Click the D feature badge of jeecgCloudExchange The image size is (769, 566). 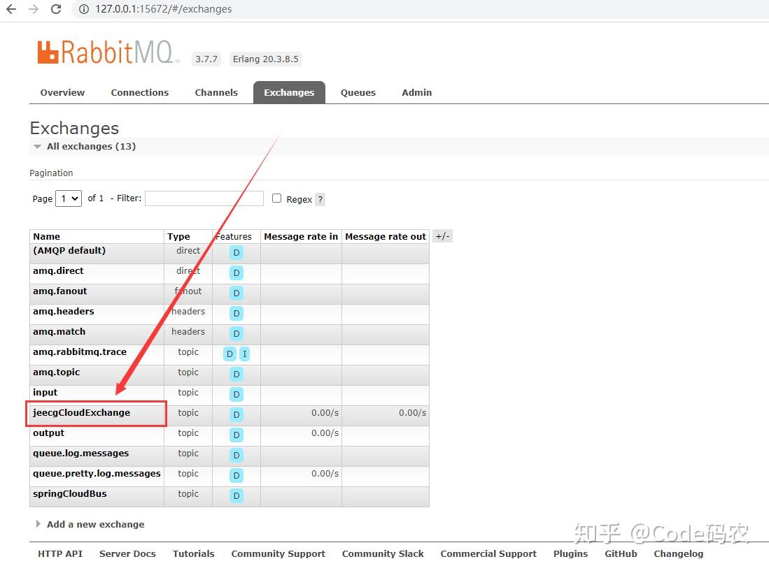click(237, 414)
